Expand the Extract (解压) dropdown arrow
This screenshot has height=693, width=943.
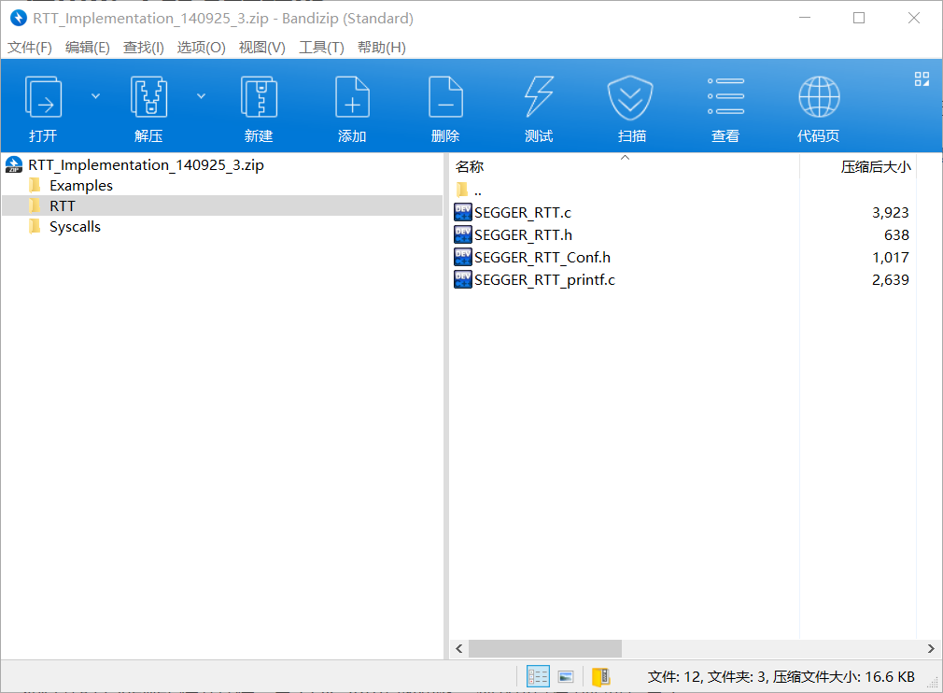point(202,96)
